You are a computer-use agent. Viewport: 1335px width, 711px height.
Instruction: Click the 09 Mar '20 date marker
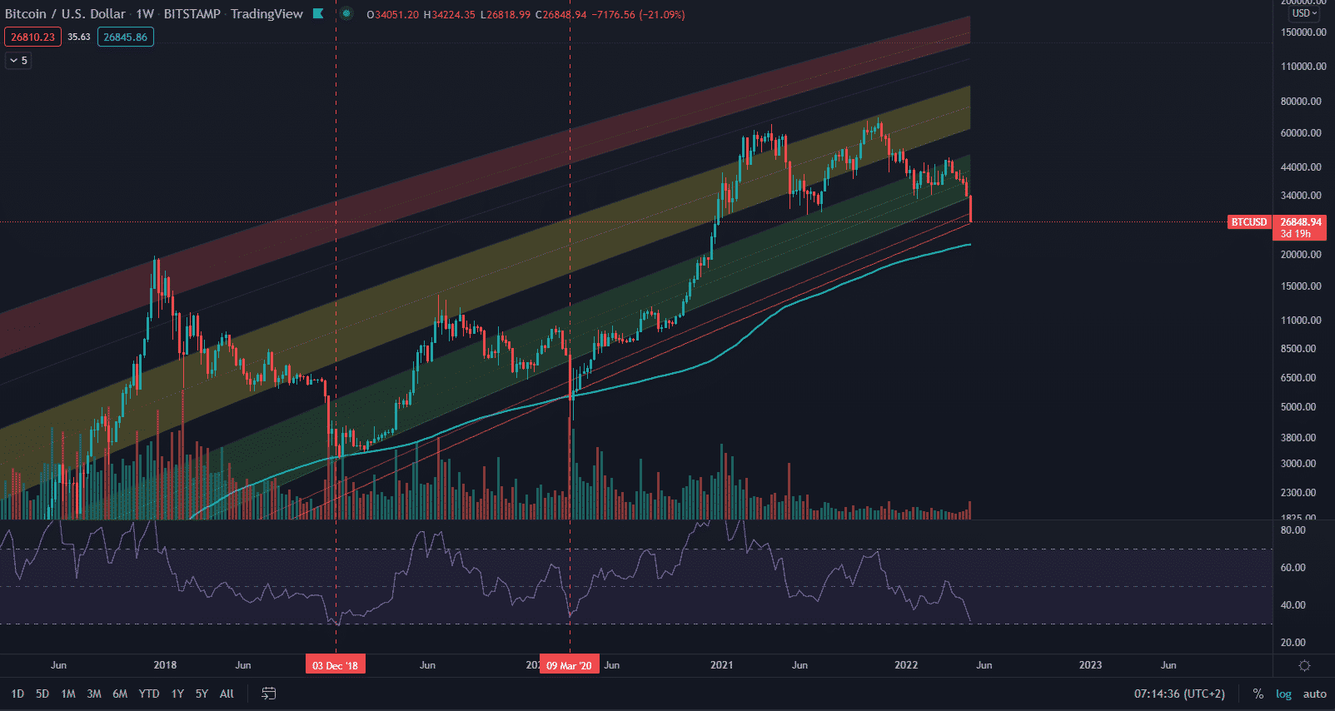pyautogui.click(x=569, y=665)
